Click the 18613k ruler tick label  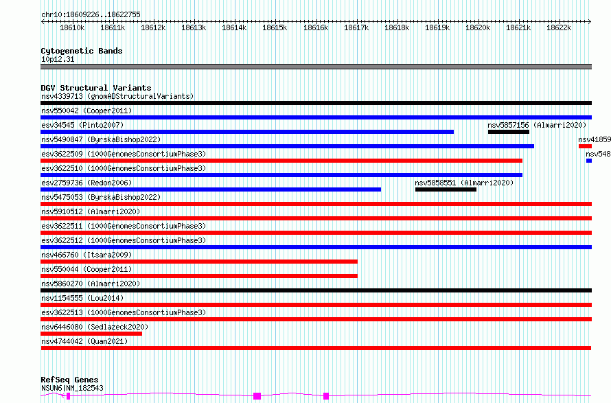point(194,28)
